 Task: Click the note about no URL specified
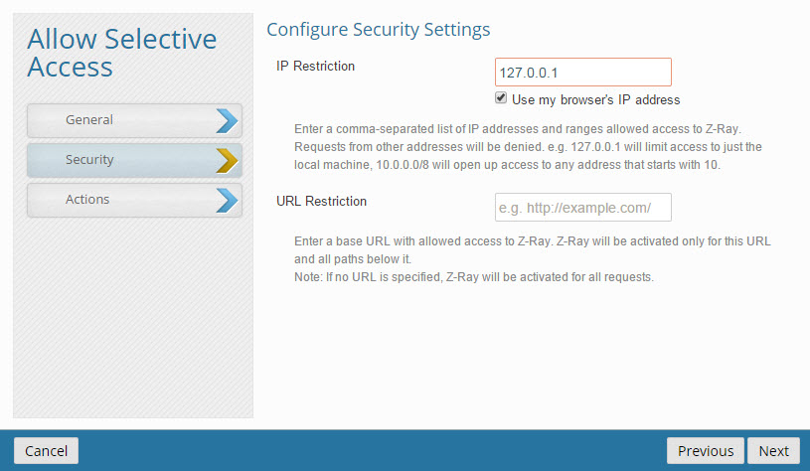click(x=474, y=277)
